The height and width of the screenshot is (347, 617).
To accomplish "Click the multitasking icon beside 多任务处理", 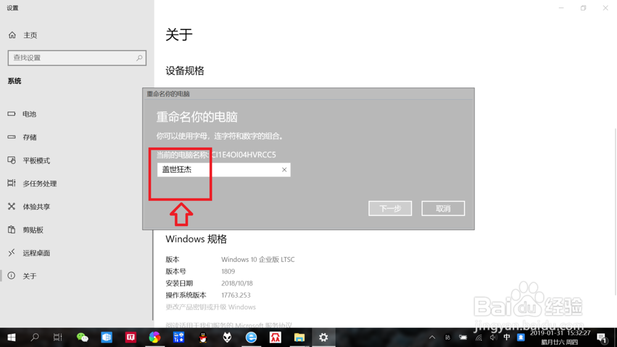I will point(11,183).
